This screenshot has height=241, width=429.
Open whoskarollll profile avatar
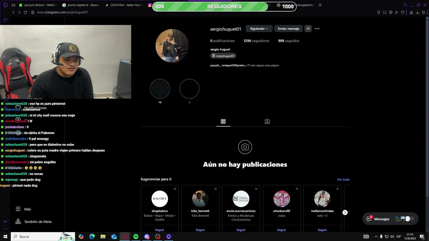click(282, 199)
